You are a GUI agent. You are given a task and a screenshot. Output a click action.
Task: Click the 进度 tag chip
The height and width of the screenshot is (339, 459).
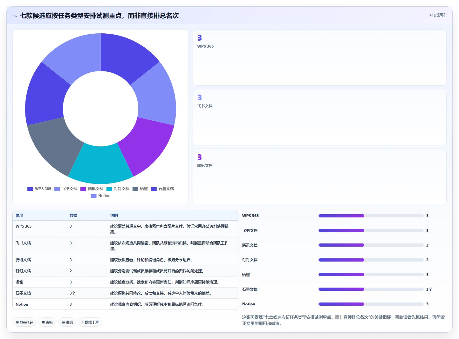tap(67, 322)
